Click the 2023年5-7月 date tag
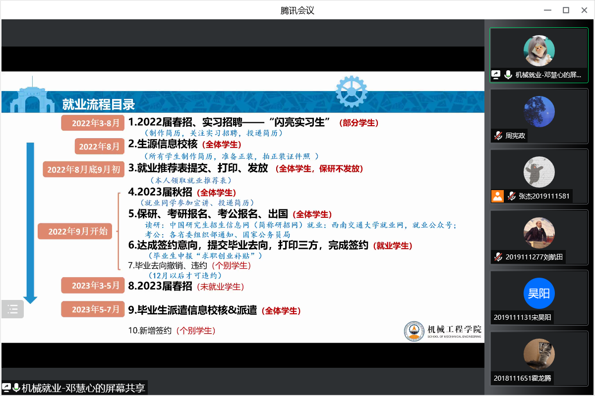This screenshot has width=595, height=396. click(92, 309)
